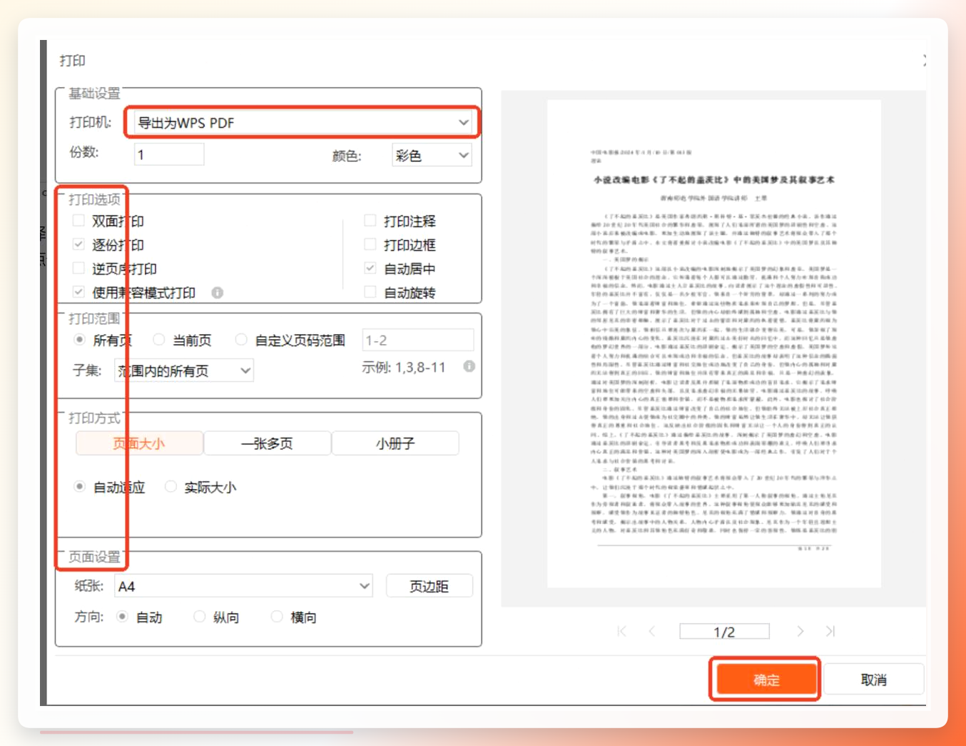This screenshot has width=966, height=746.
Task: Open the 打印机 printer dropdown
Action: [302, 122]
